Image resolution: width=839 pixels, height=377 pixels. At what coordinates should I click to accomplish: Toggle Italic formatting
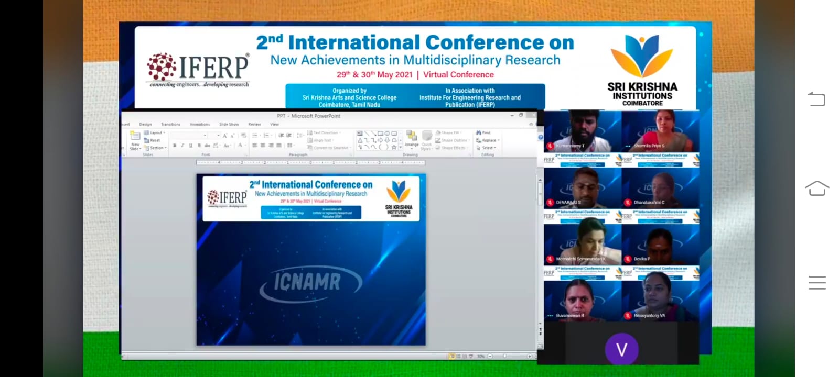(182, 145)
